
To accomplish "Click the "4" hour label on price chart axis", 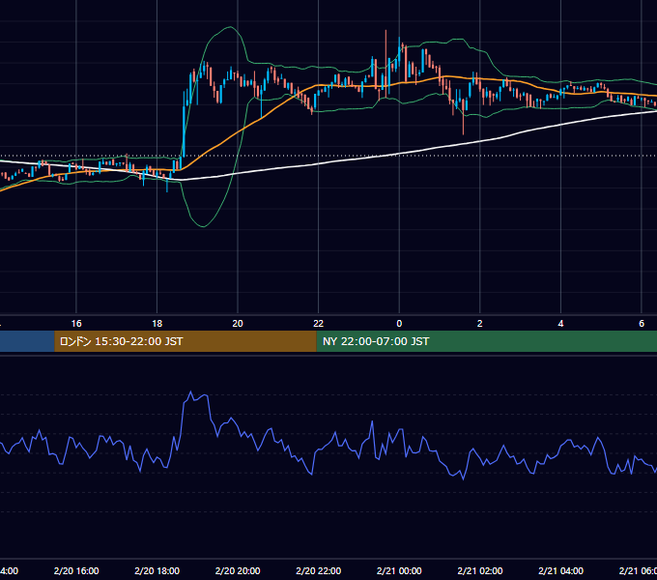I will click(560, 324).
